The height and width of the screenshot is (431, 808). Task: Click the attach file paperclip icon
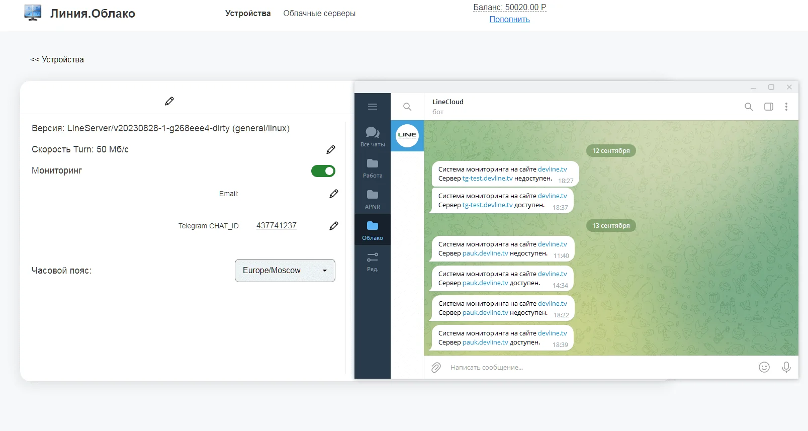click(436, 368)
